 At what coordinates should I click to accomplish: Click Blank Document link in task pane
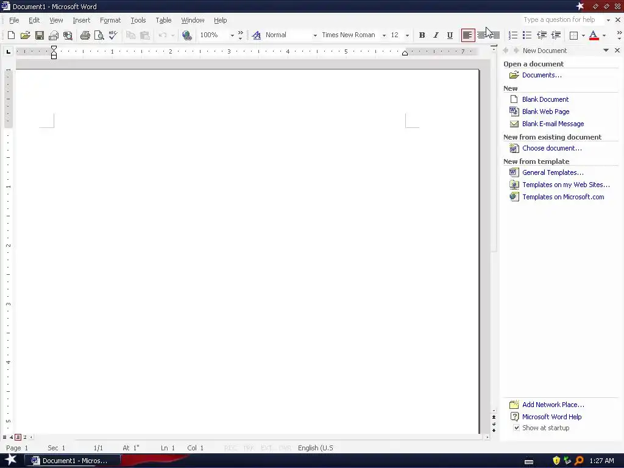545,99
